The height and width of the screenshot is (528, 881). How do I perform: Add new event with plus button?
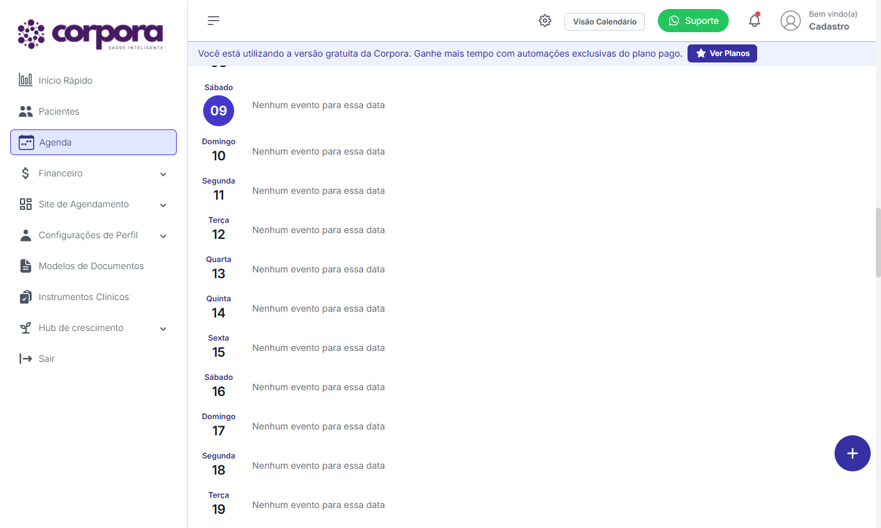(853, 453)
